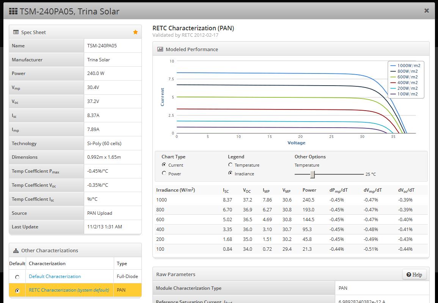Click power value 144.5 in table
438x303 pixels.
pos(308,220)
